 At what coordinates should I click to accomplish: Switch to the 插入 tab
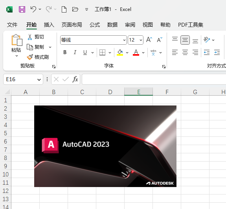click(49, 25)
